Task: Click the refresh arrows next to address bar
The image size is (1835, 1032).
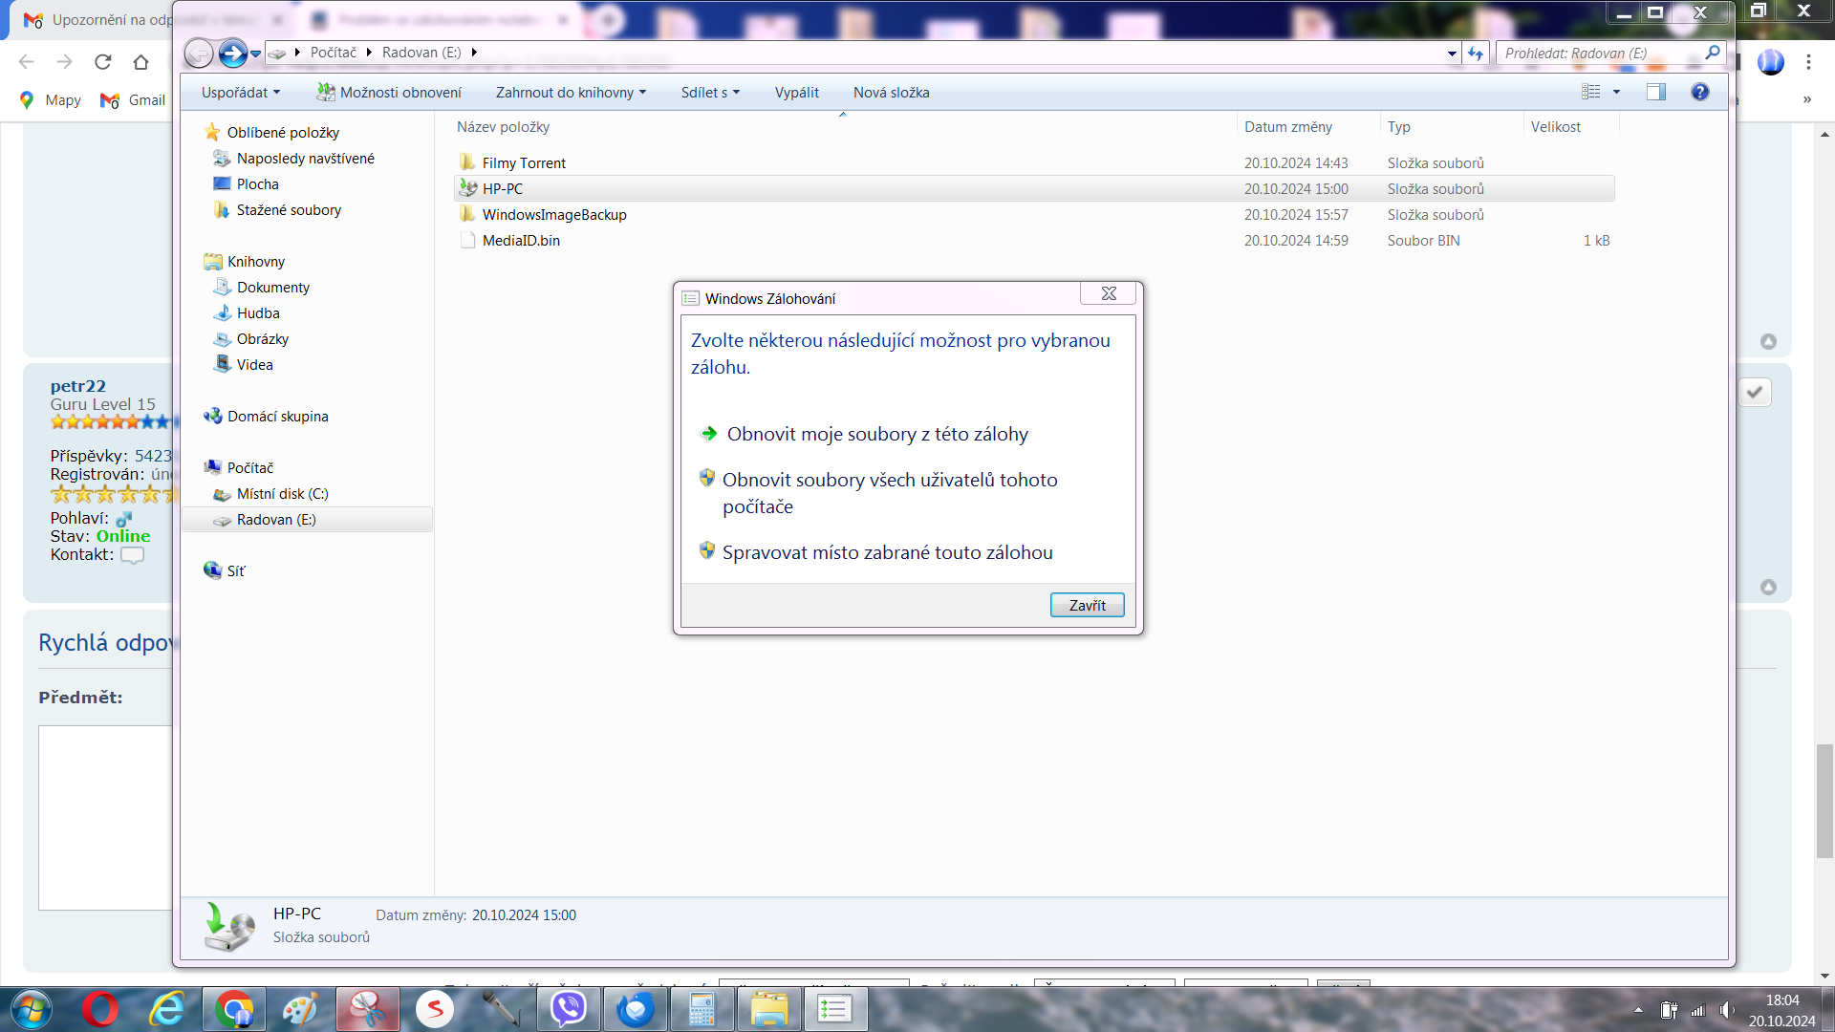Action: point(1476,54)
